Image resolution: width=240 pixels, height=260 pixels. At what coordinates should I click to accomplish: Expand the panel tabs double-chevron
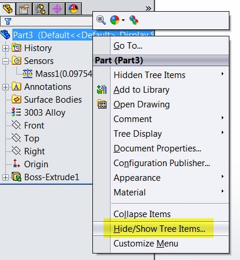coord(148,8)
